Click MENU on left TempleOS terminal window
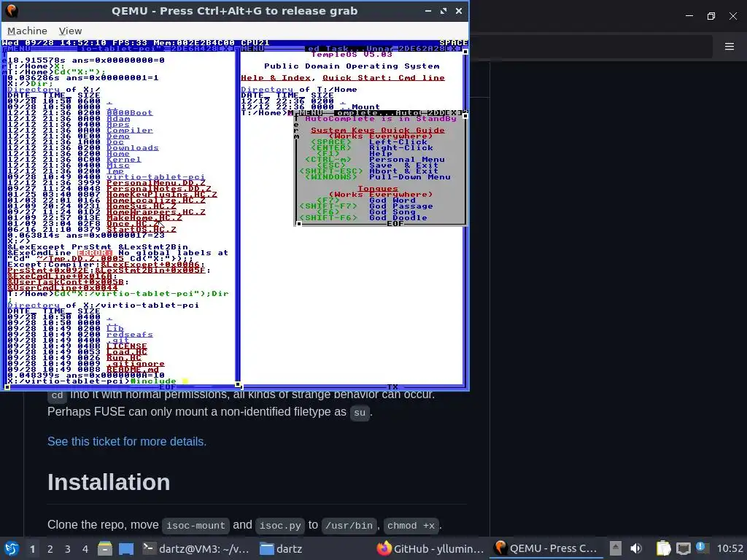The image size is (747, 560). 19,49
